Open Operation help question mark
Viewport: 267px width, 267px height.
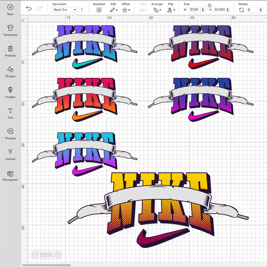coord(81,10)
